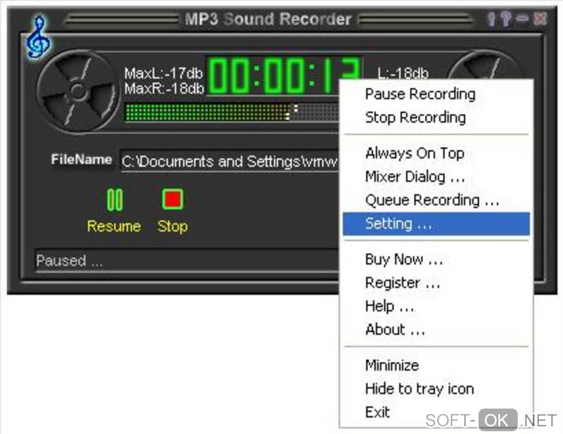Click the MP3 Sound Recorder title text
Screen dimensions: 563x434
(268, 19)
